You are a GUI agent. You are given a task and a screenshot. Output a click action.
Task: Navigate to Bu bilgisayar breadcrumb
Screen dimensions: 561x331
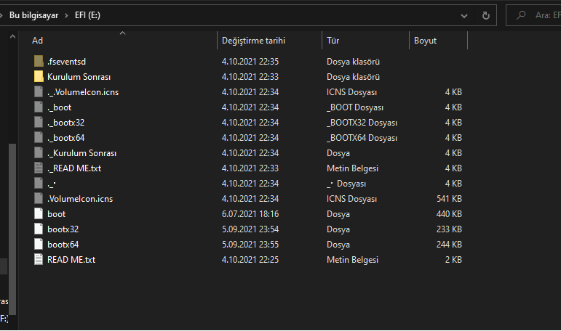coord(35,15)
